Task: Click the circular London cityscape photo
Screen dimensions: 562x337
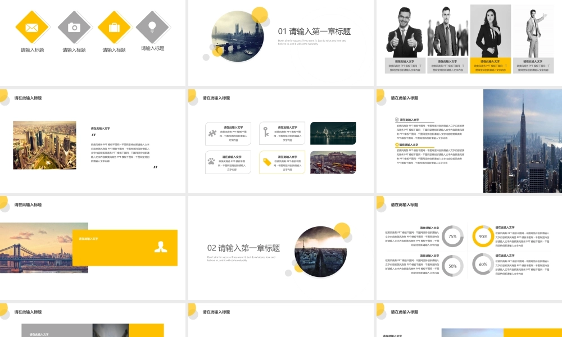Action: [x=238, y=36]
